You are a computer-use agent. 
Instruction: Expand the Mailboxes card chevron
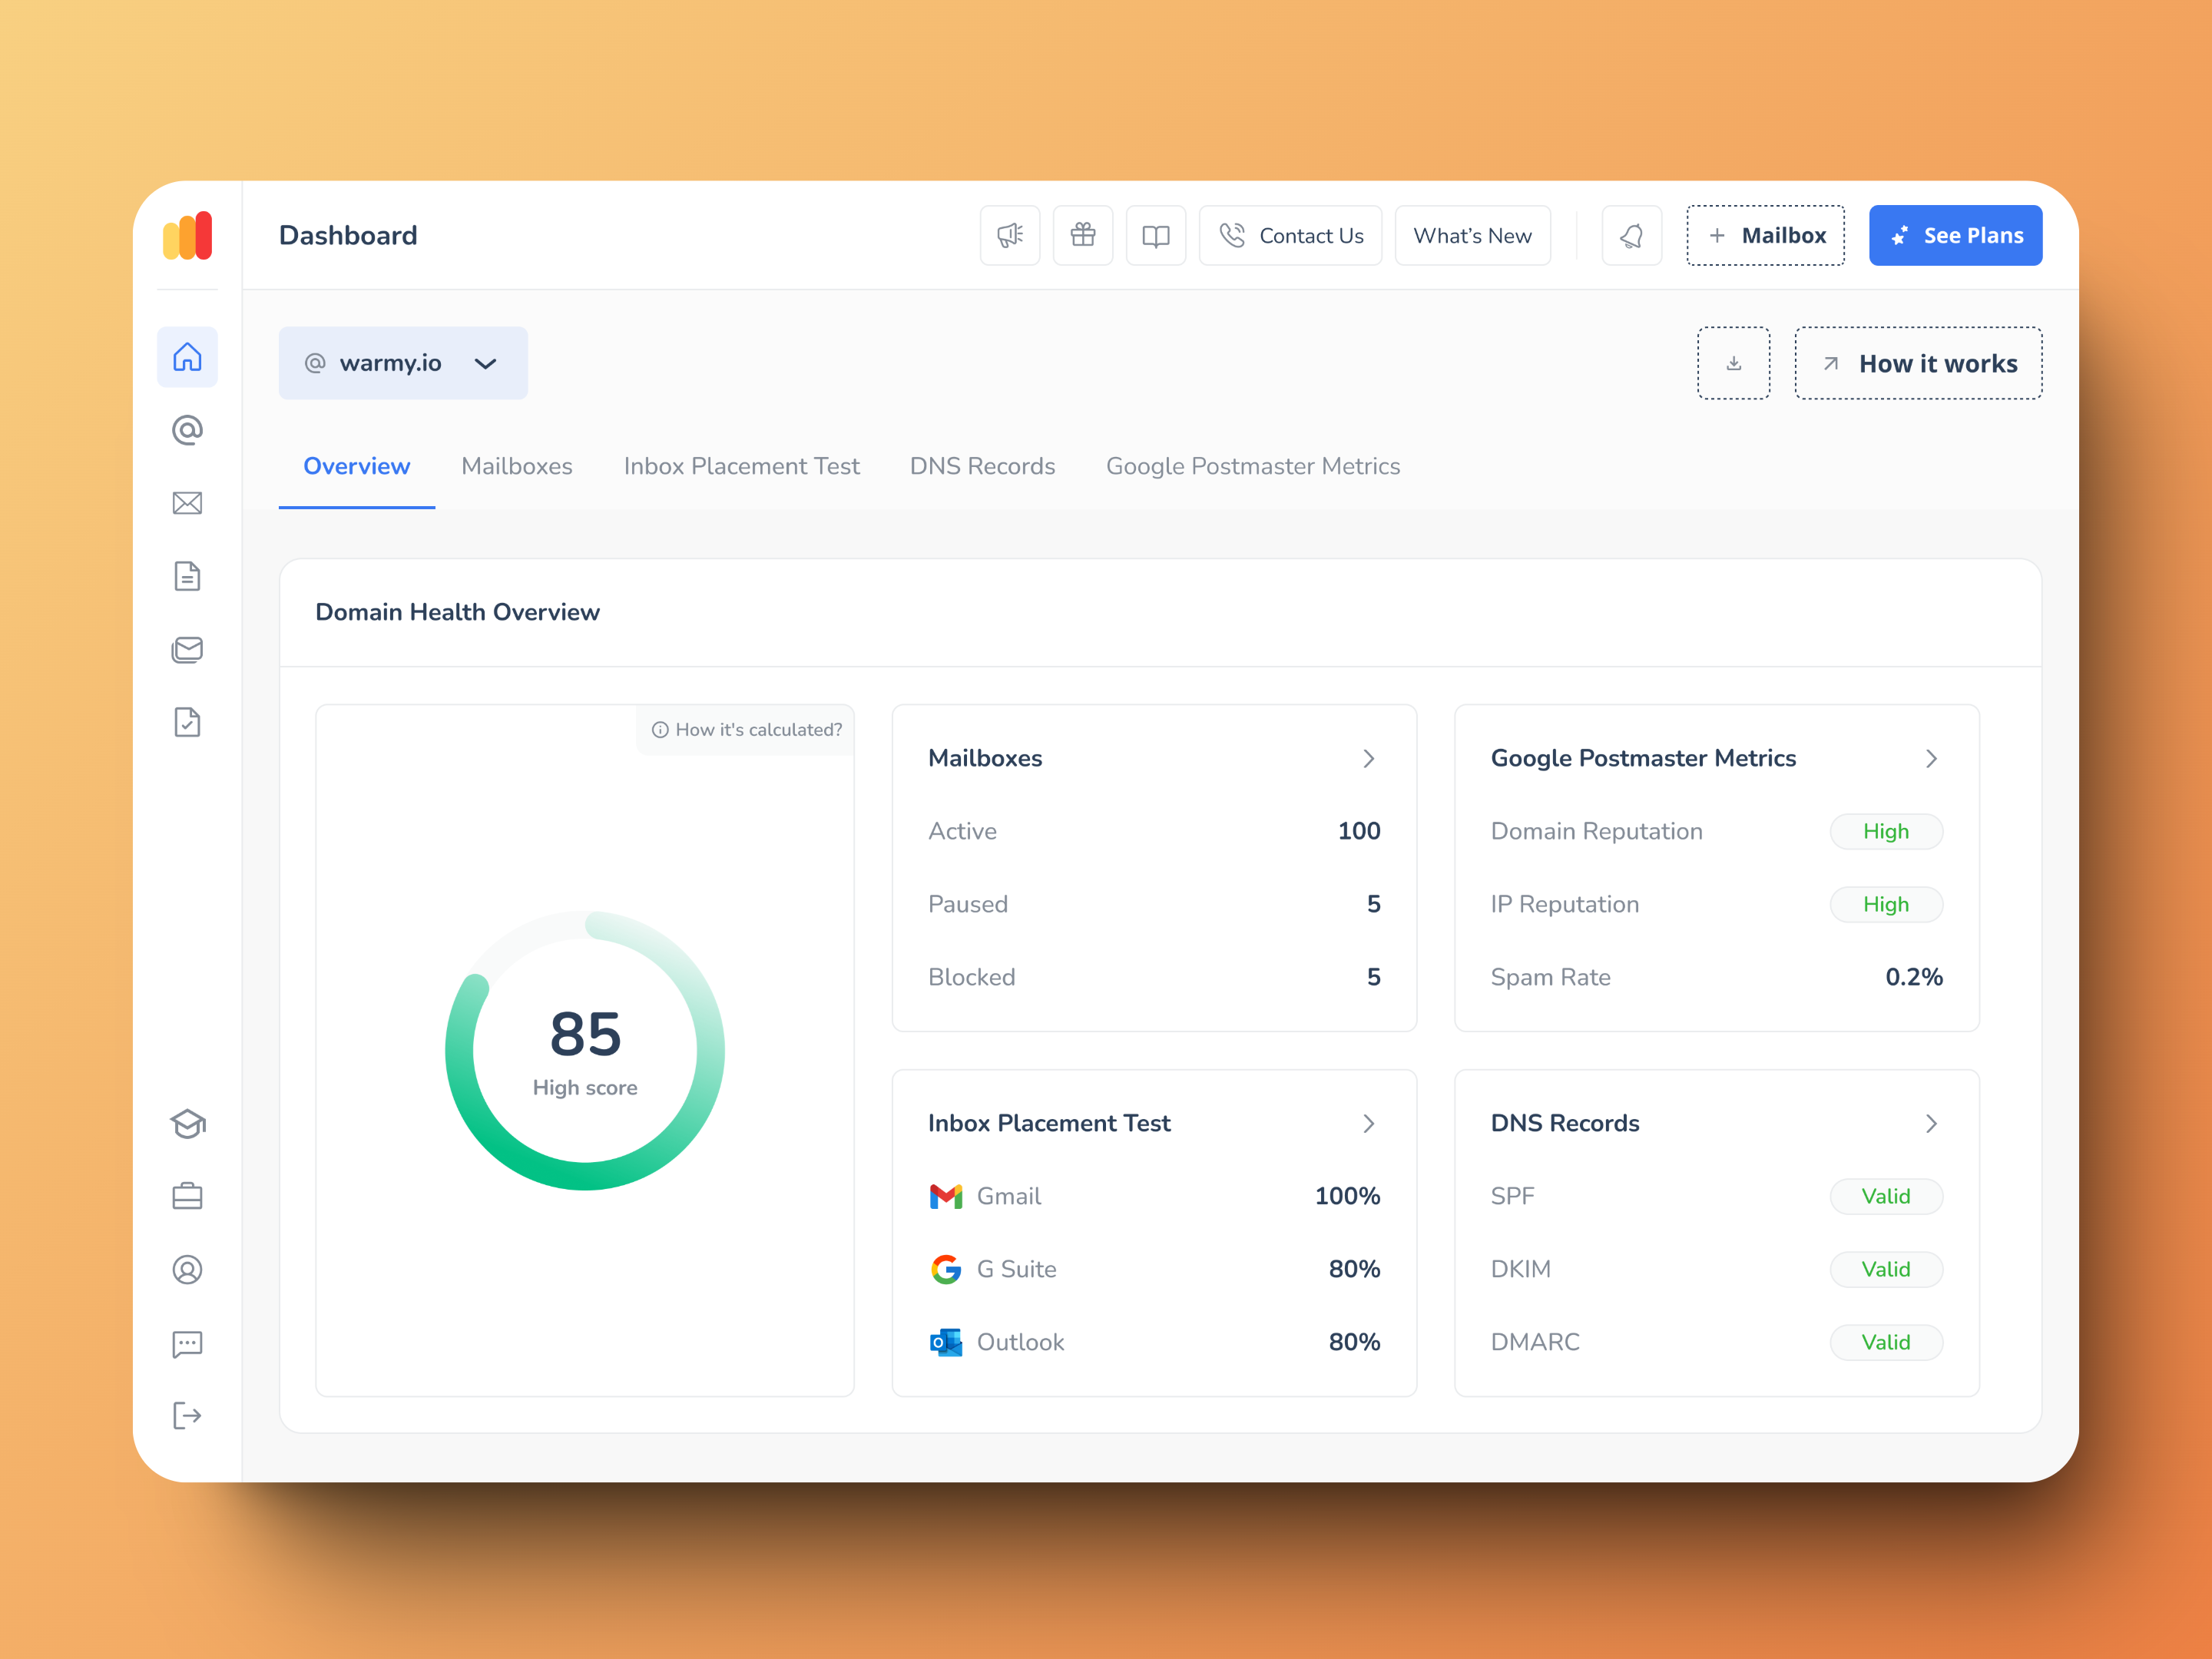1368,759
